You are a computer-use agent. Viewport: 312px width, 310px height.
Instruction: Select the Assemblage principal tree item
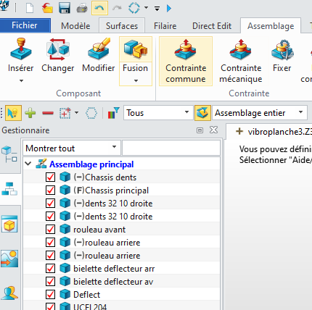91,164
